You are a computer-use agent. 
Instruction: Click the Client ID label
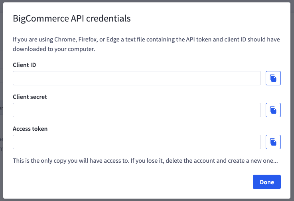coord(24,65)
